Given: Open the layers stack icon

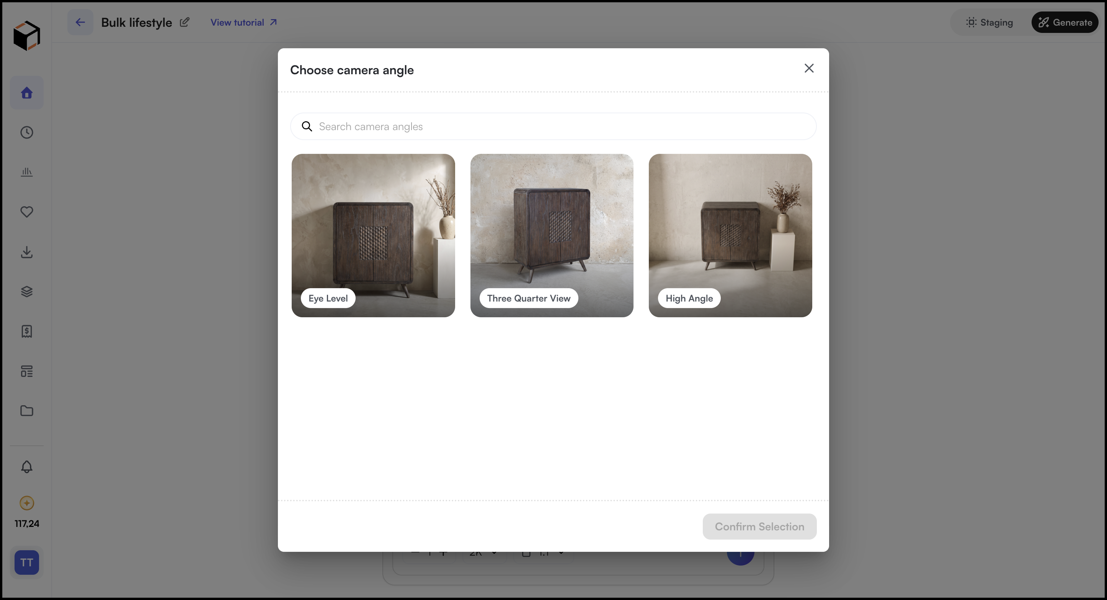Looking at the screenshot, I should pyautogui.click(x=27, y=292).
